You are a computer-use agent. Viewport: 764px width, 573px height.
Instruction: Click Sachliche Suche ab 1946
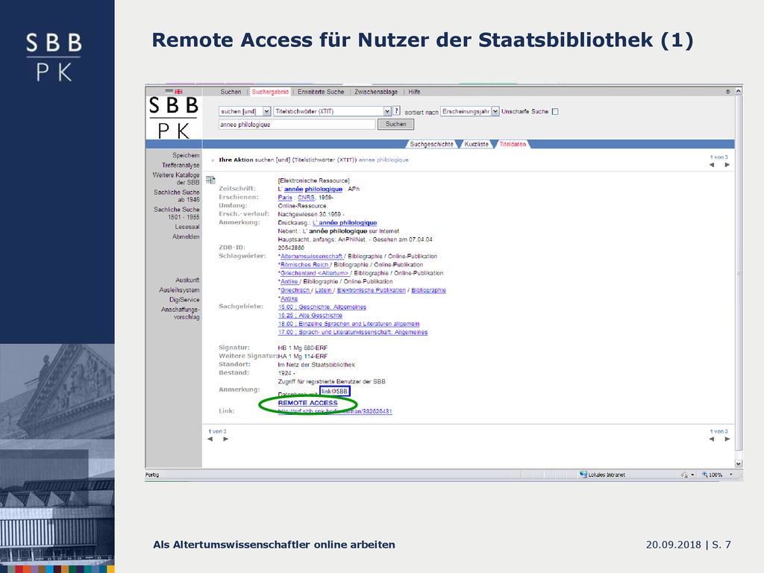coord(176,196)
